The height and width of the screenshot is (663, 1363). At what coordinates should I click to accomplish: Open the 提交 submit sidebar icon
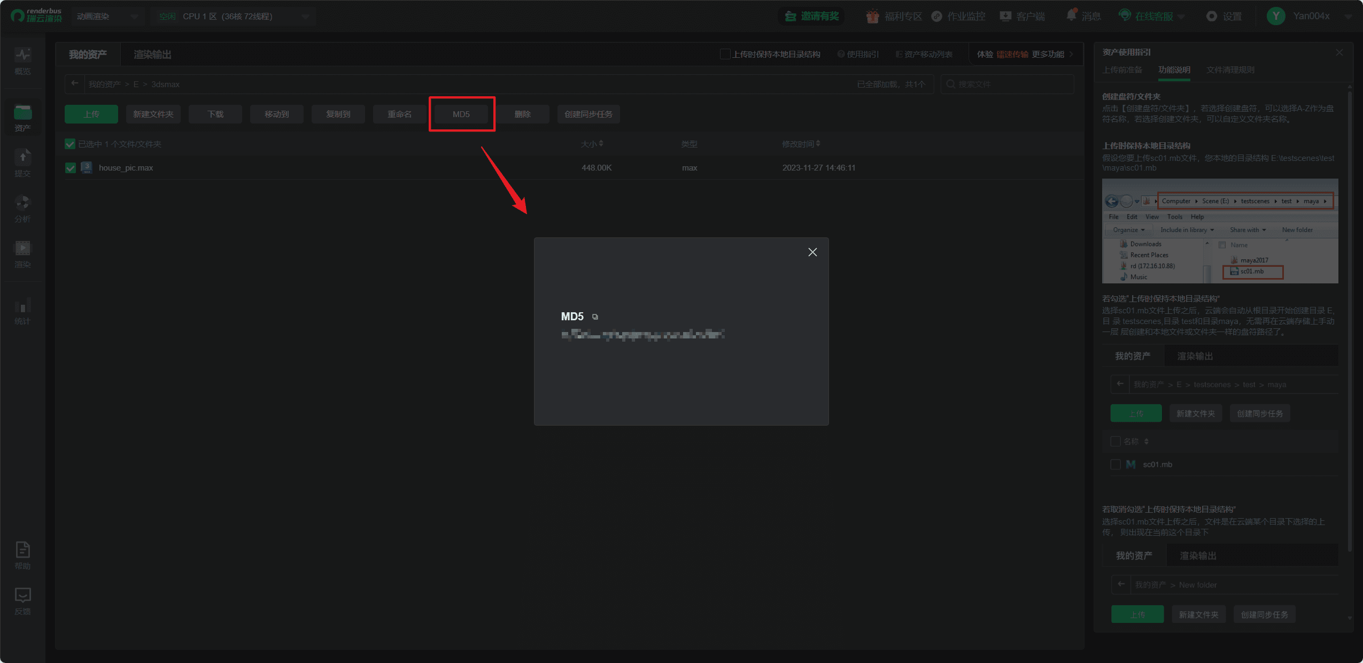(x=22, y=164)
